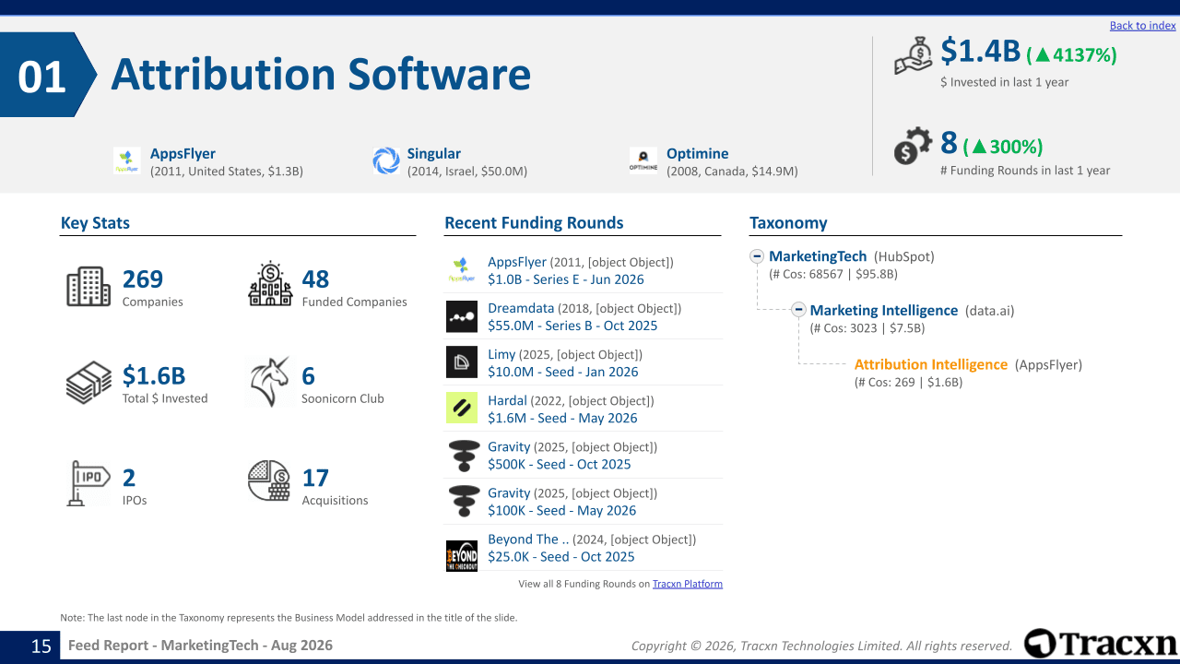Click the Optimine logo icon
This screenshot has height=664, width=1180.
(643, 161)
